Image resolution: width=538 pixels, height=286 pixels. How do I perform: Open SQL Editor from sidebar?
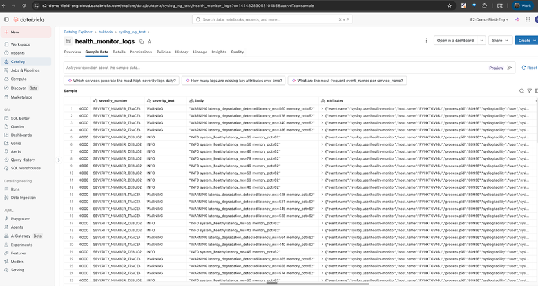[x=21, y=119]
